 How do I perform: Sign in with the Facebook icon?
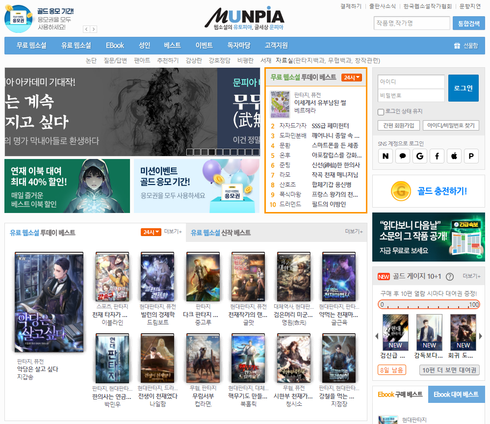tap(437, 156)
